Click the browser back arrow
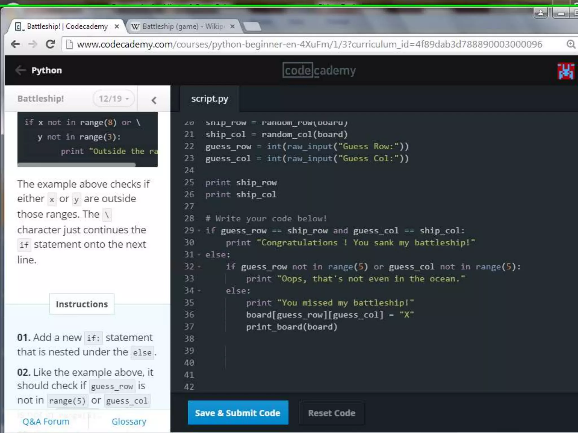Screen dimensions: 578x433 coord(15,44)
